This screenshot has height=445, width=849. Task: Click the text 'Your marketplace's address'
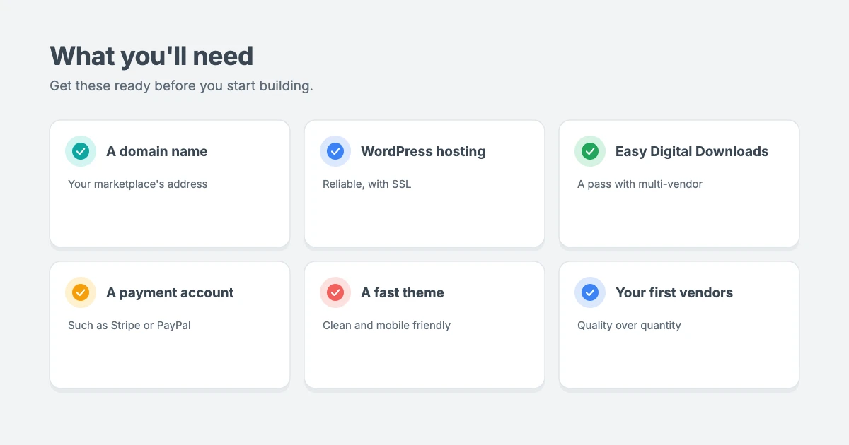[138, 184]
